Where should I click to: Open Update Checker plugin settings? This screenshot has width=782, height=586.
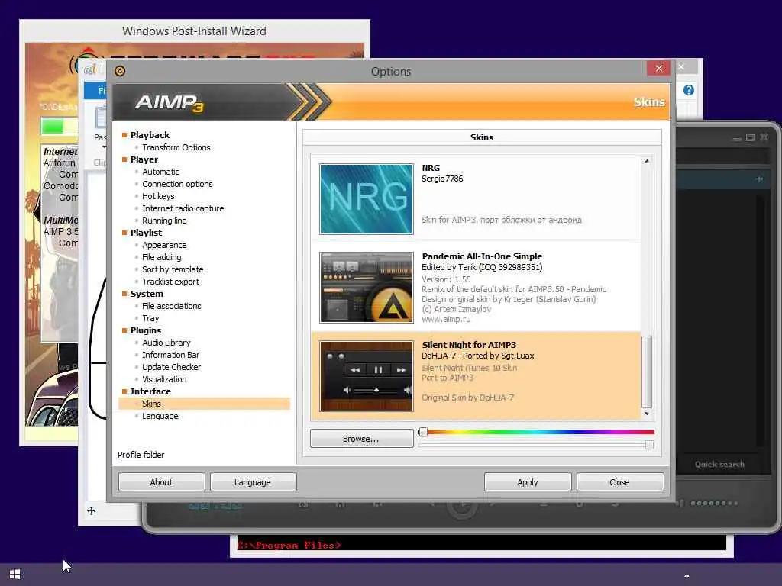tap(172, 367)
